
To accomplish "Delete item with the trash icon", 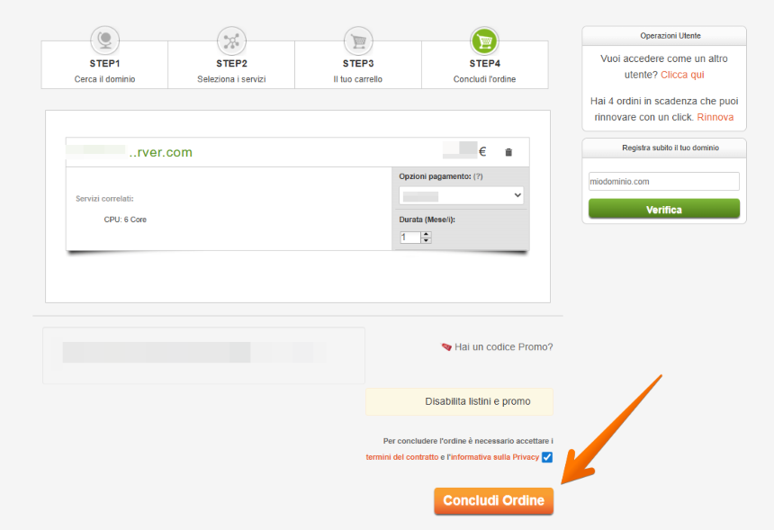I will click(508, 153).
